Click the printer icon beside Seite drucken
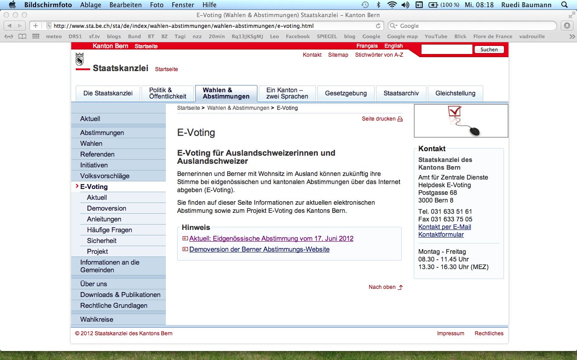The height and width of the screenshot is (360, 577). coord(400,119)
